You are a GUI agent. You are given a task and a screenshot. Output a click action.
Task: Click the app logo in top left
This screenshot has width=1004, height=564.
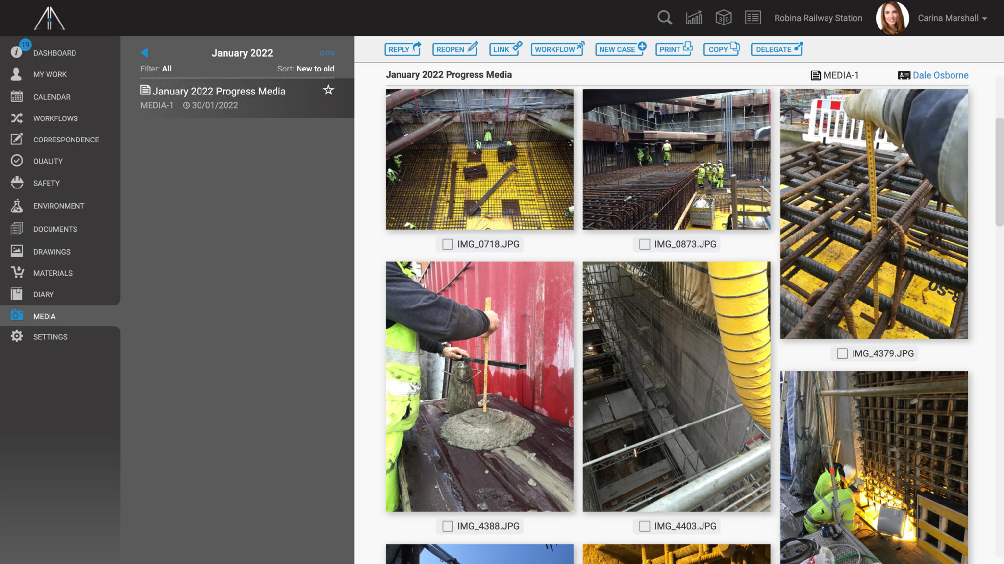pos(49,18)
